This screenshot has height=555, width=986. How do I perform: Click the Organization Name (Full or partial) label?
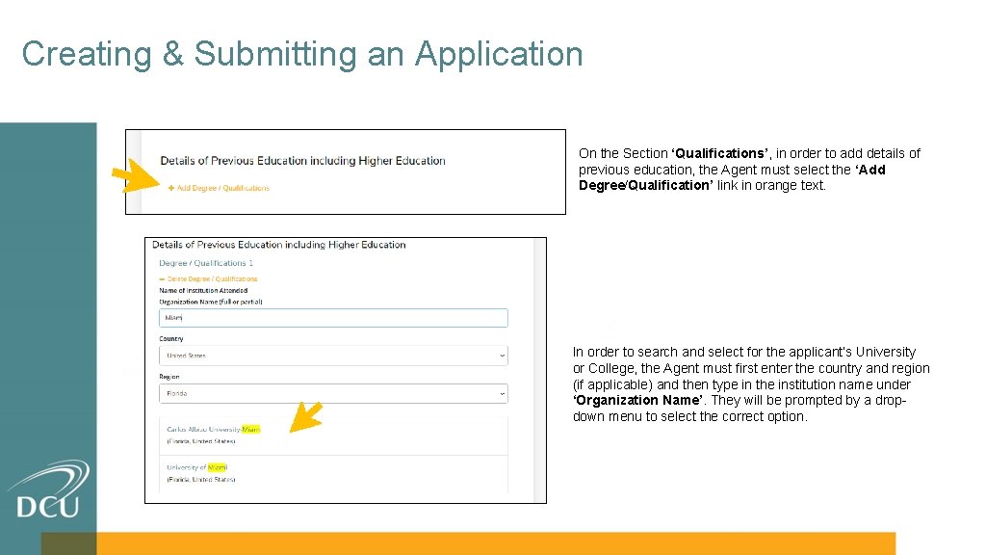point(211,302)
